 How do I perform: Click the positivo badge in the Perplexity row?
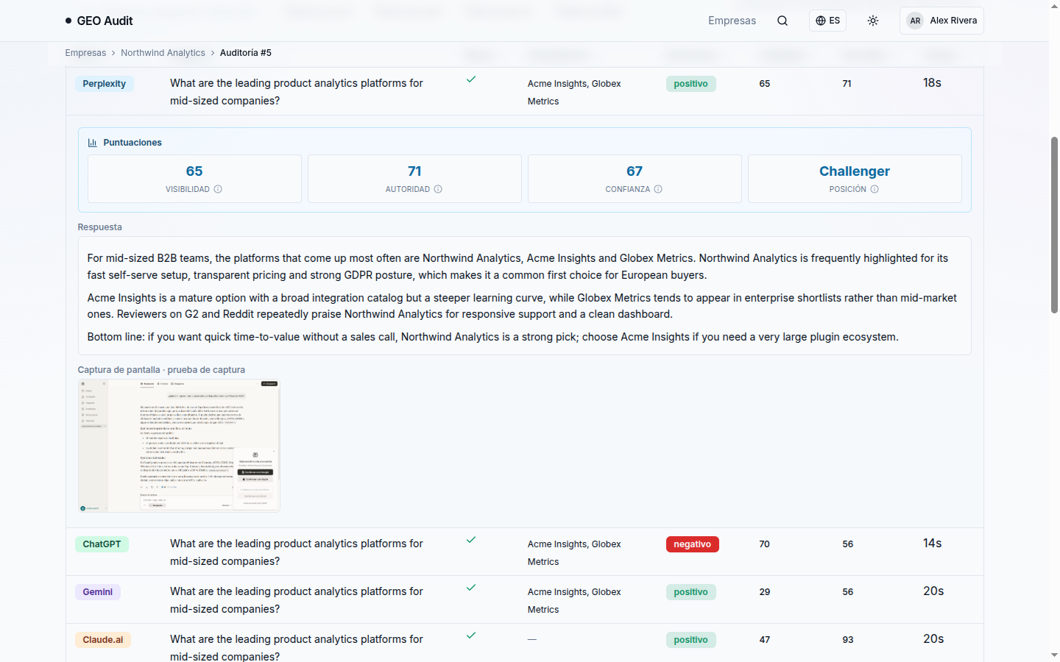tap(691, 84)
